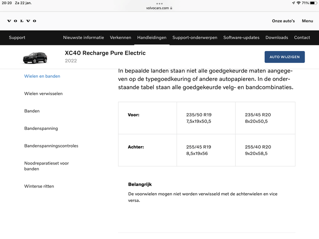Click the Volvo logo
Image resolution: width=319 pixels, height=239 pixels.
[x=22, y=21]
